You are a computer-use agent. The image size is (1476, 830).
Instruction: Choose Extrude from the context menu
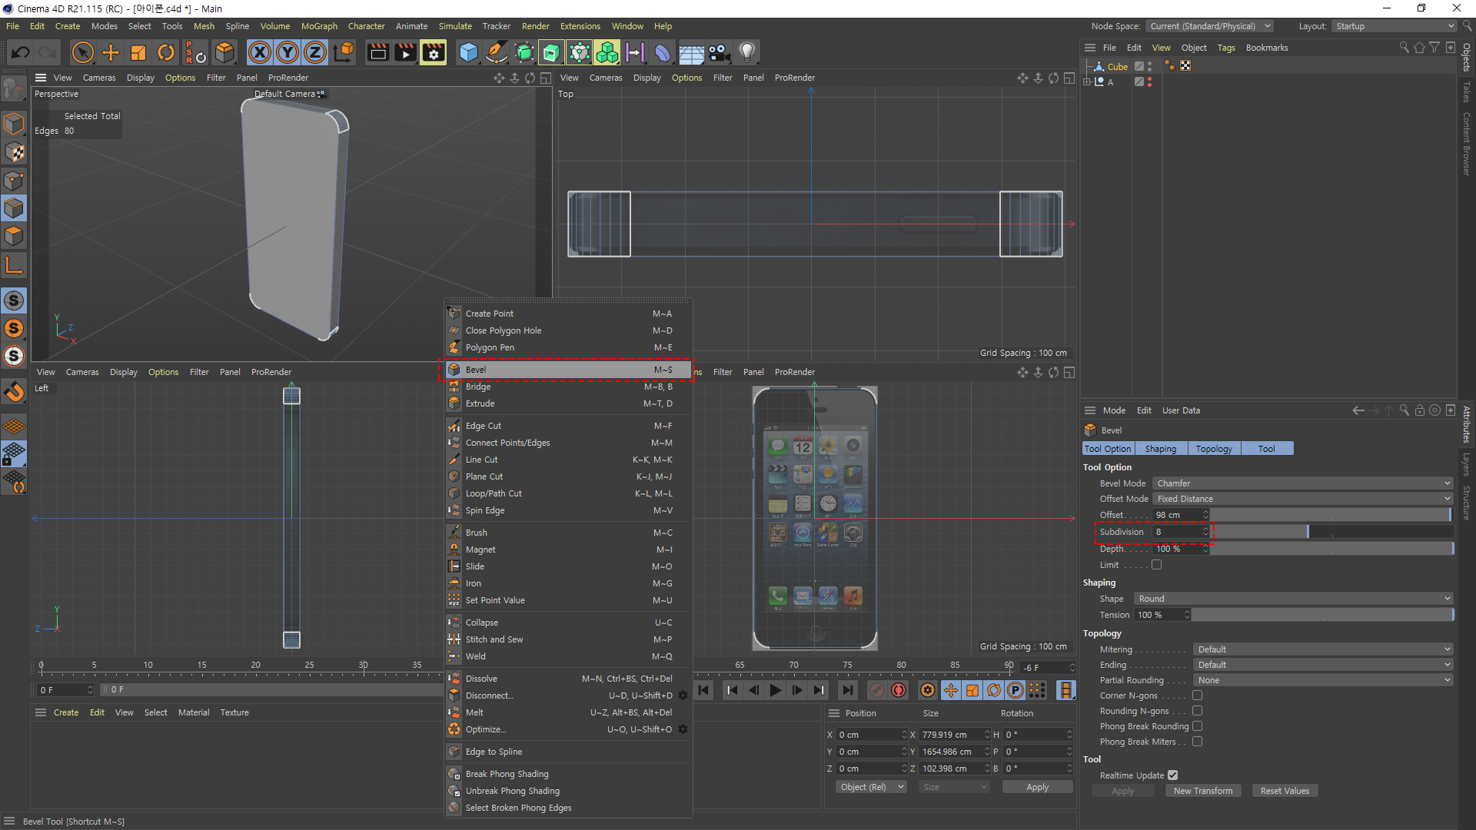480,403
